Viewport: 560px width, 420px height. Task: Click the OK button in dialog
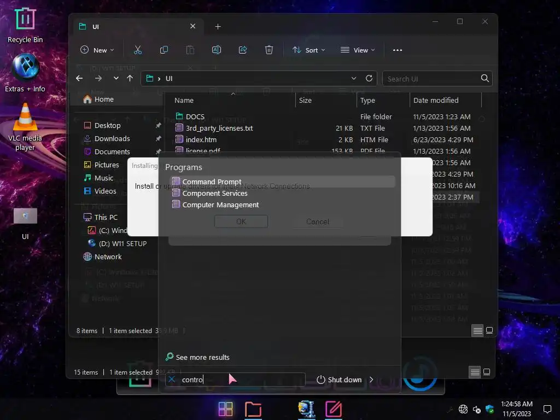click(x=241, y=221)
